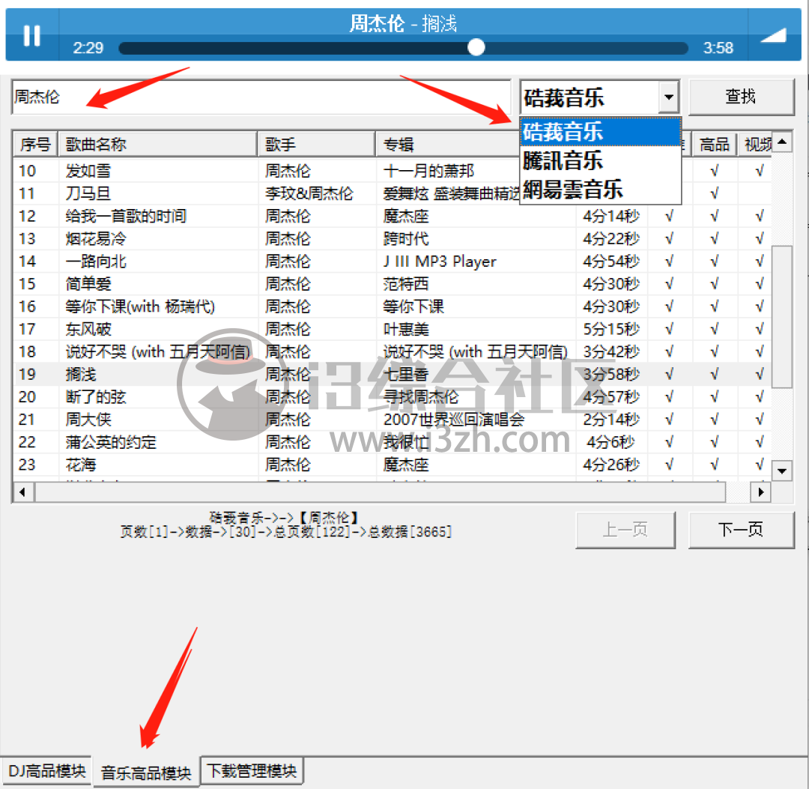Select the song 简单爱
809x789 pixels.
(x=88, y=284)
